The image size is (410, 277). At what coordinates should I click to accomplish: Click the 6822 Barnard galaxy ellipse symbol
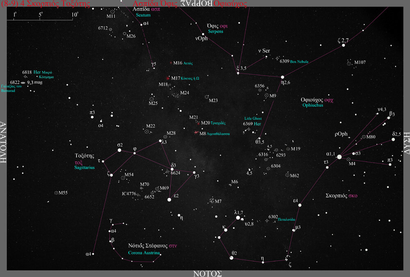(x=23, y=83)
